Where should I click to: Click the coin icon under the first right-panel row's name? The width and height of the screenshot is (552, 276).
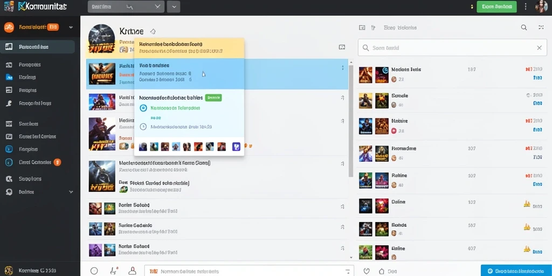pyautogui.click(x=394, y=80)
